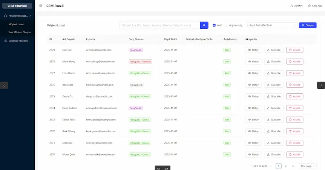325x170 pixels.
Task: Open the 10 / page size dropdown
Action: tap(307, 166)
